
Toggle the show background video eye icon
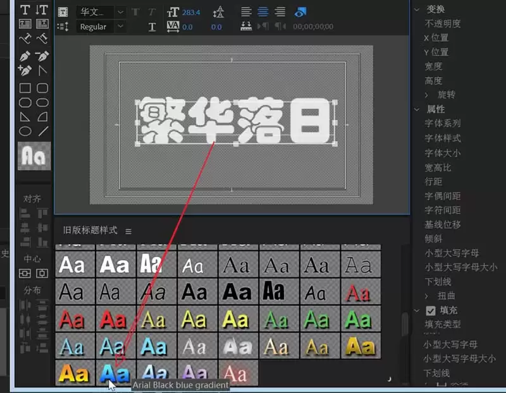pyautogui.click(x=300, y=12)
